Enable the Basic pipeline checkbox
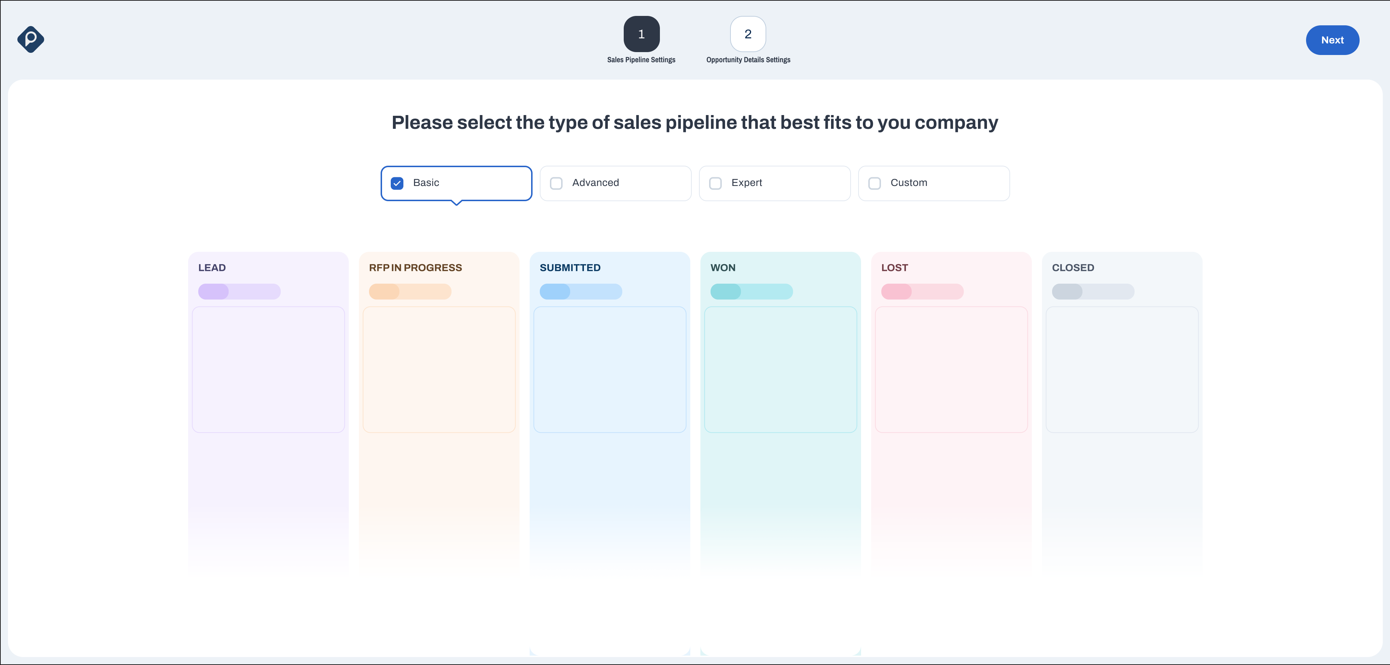This screenshot has height=665, width=1390. click(397, 183)
